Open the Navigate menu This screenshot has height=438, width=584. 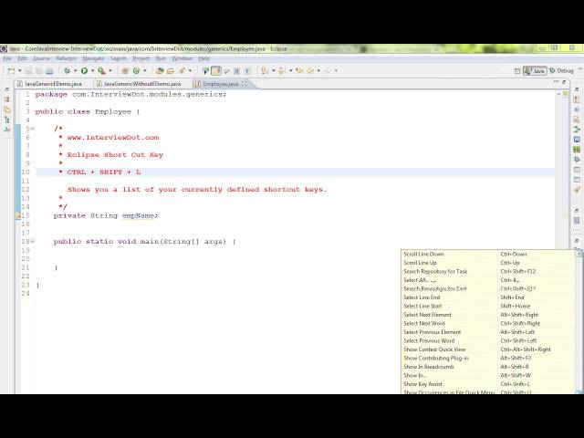click(x=93, y=58)
